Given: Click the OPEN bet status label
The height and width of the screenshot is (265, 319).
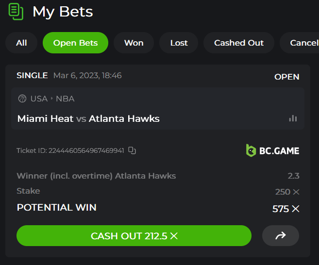Looking at the screenshot, I should pos(286,77).
